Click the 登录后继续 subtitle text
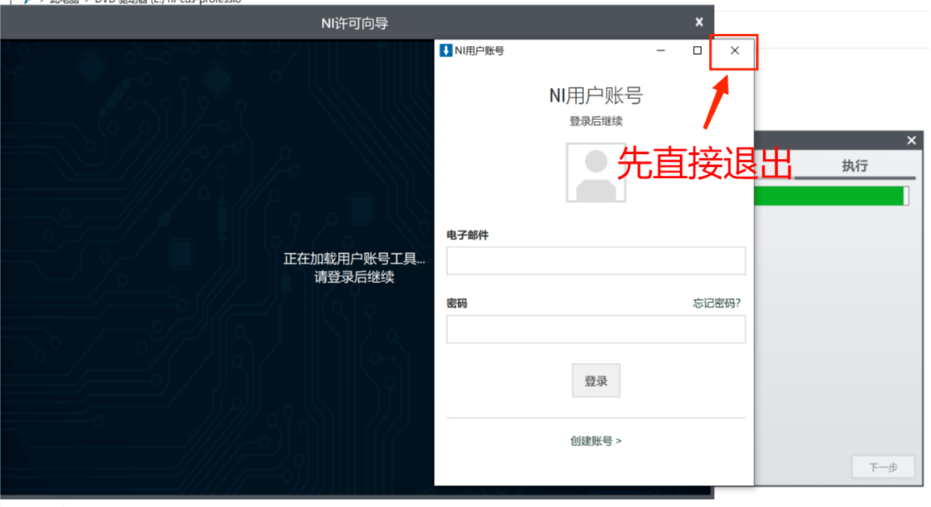This screenshot has width=931, height=507. click(x=595, y=122)
